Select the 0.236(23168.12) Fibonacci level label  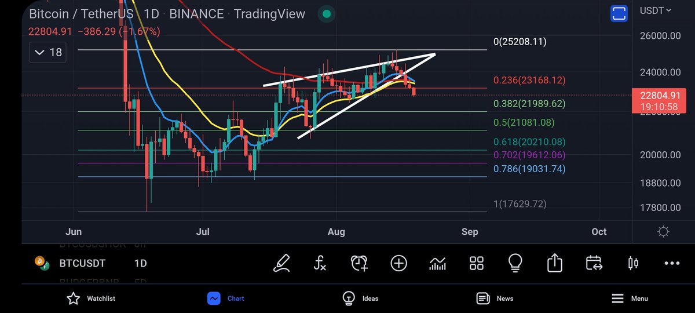[x=529, y=80]
